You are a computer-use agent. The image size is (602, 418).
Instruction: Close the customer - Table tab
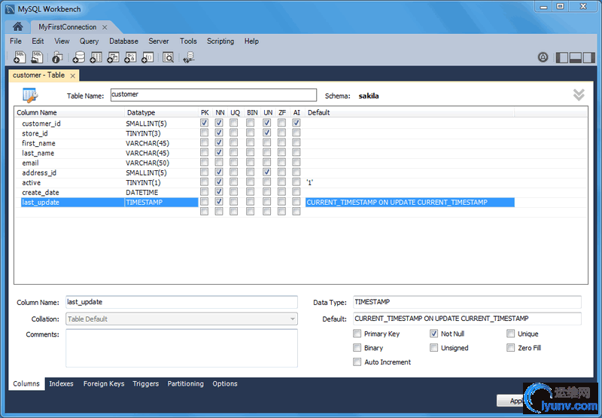click(72, 75)
